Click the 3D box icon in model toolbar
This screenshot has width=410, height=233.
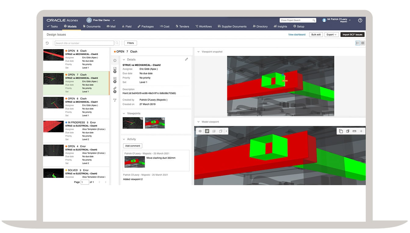(348, 131)
